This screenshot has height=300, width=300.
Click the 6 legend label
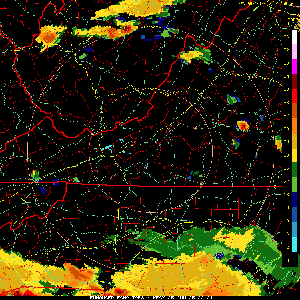click(287, 234)
